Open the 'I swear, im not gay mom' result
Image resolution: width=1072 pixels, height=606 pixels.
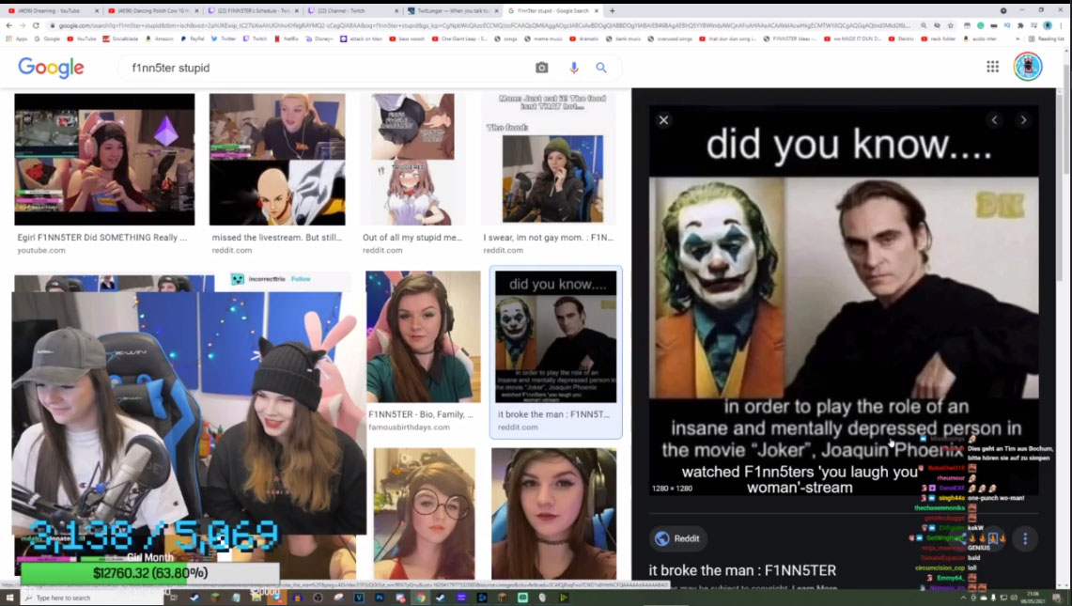pos(549,160)
